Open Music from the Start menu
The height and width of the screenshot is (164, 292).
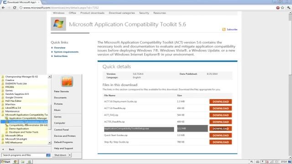tap(57, 110)
